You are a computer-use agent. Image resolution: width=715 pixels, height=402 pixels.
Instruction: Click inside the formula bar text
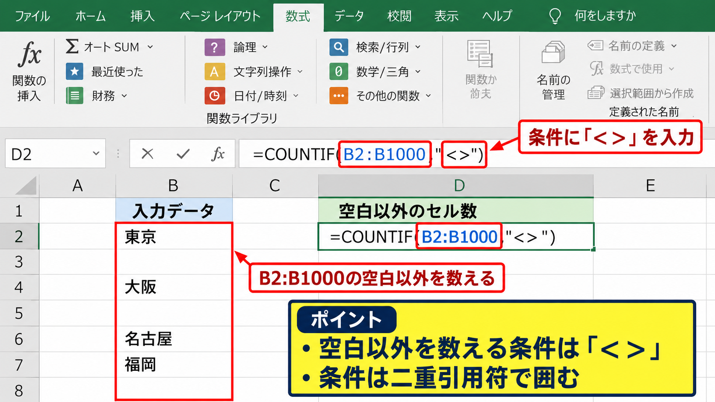pyautogui.click(x=368, y=154)
